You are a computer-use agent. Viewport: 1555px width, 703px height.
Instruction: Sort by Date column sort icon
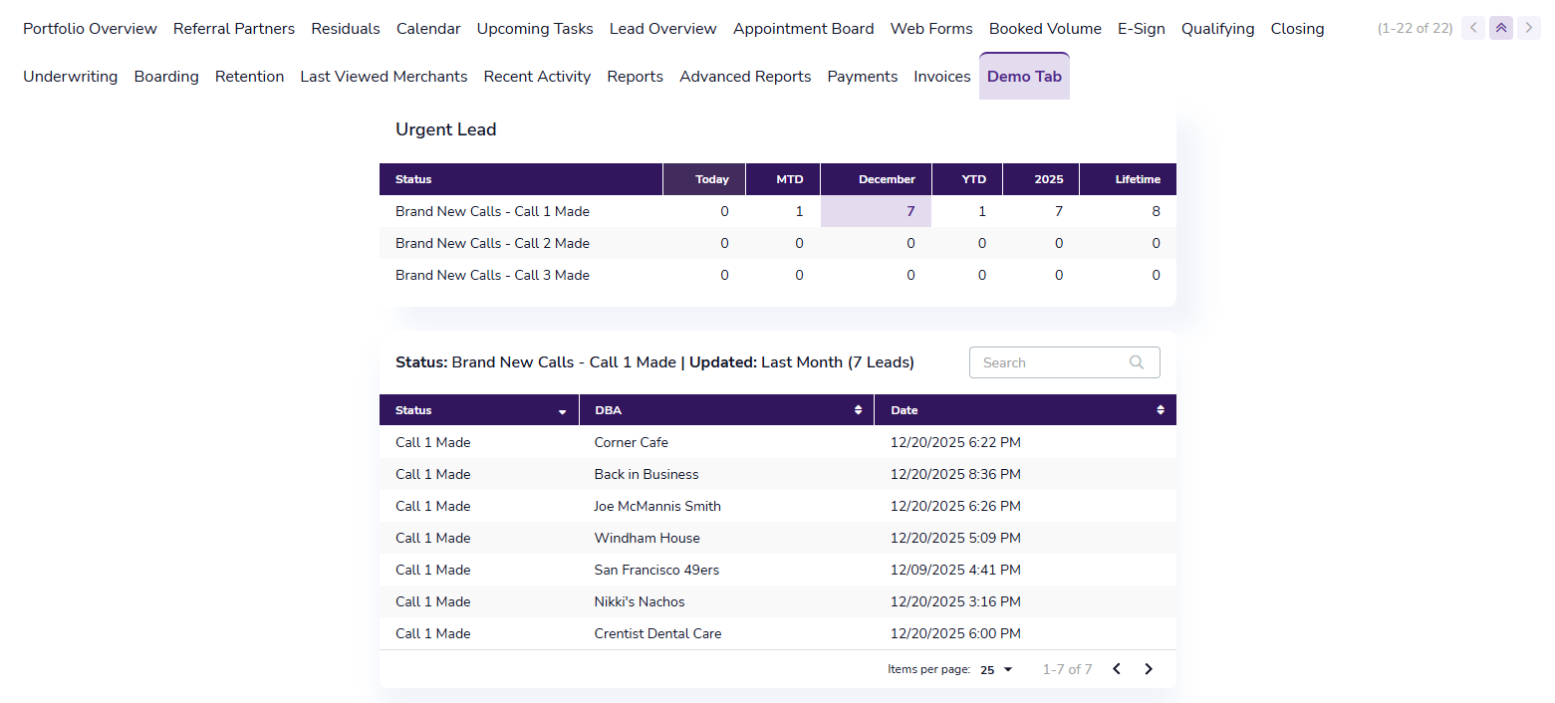(1160, 410)
